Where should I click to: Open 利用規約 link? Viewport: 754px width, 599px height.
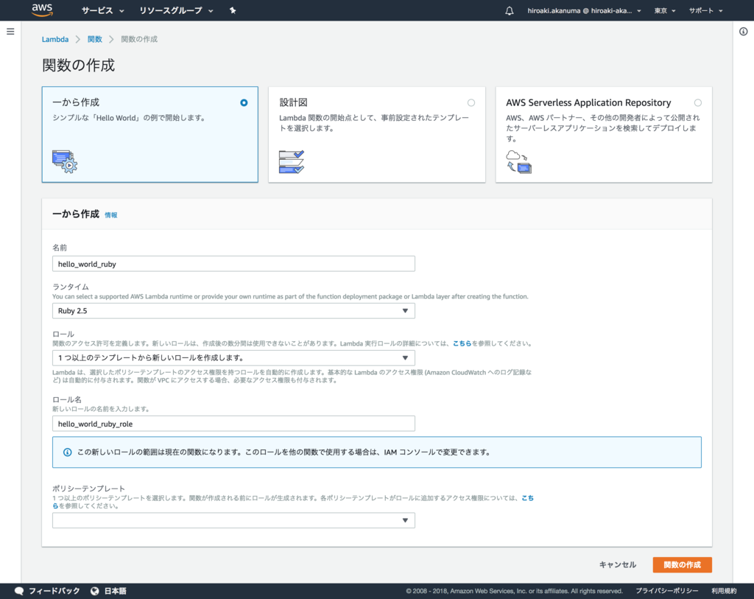(724, 591)
